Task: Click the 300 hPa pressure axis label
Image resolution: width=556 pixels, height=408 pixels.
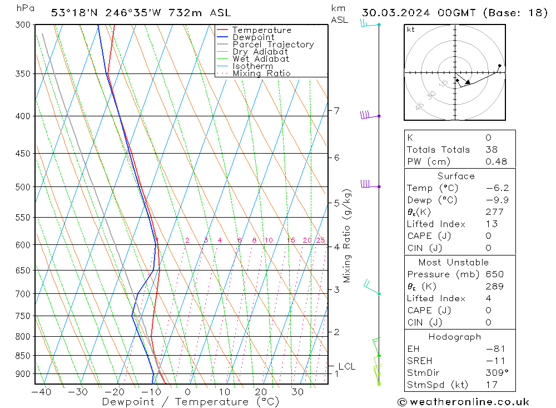Action: click(x=23, y=25)
